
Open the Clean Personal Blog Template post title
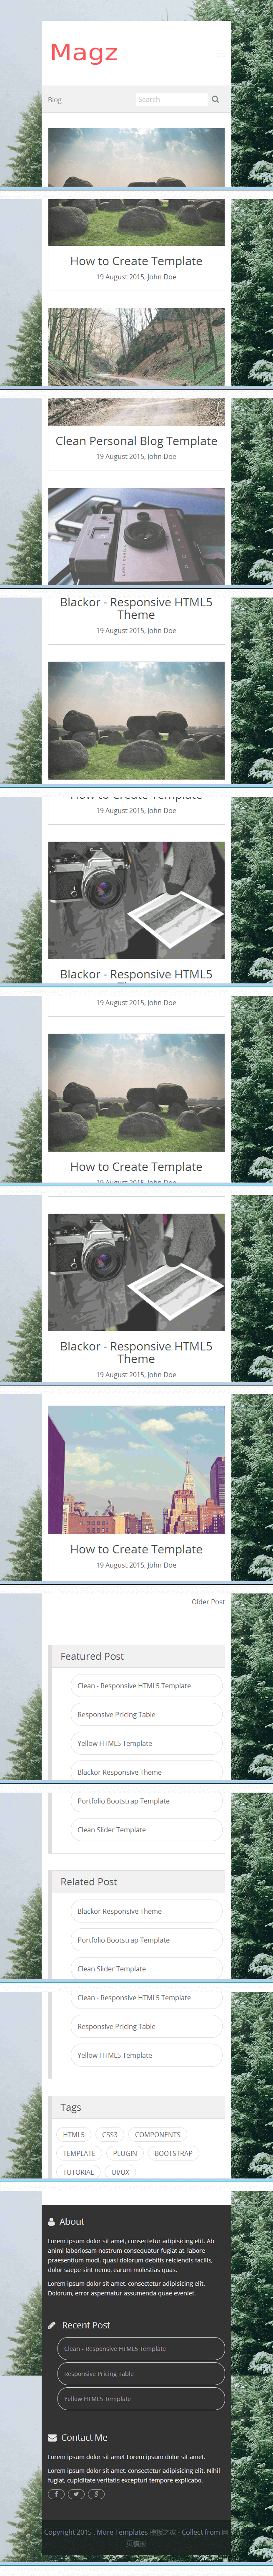[x=137, y=441]
